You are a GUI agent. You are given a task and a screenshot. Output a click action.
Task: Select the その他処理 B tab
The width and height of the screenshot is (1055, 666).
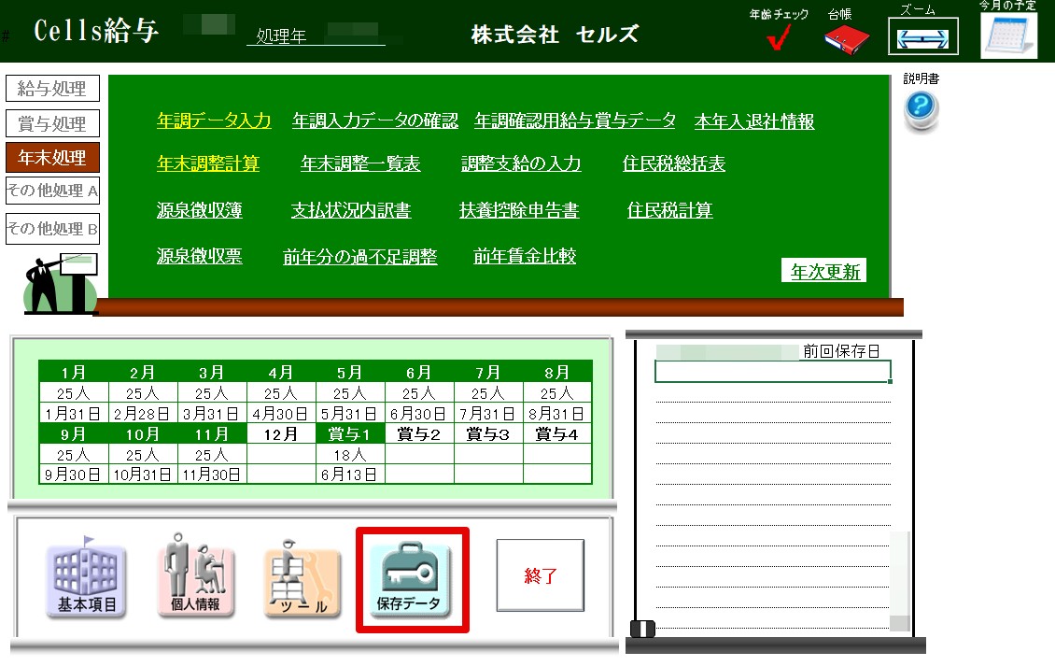52,228
